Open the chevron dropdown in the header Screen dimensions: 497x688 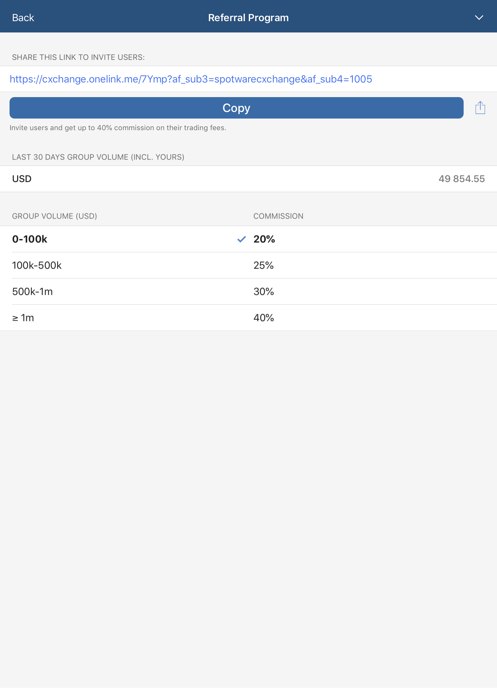point(479,18)
